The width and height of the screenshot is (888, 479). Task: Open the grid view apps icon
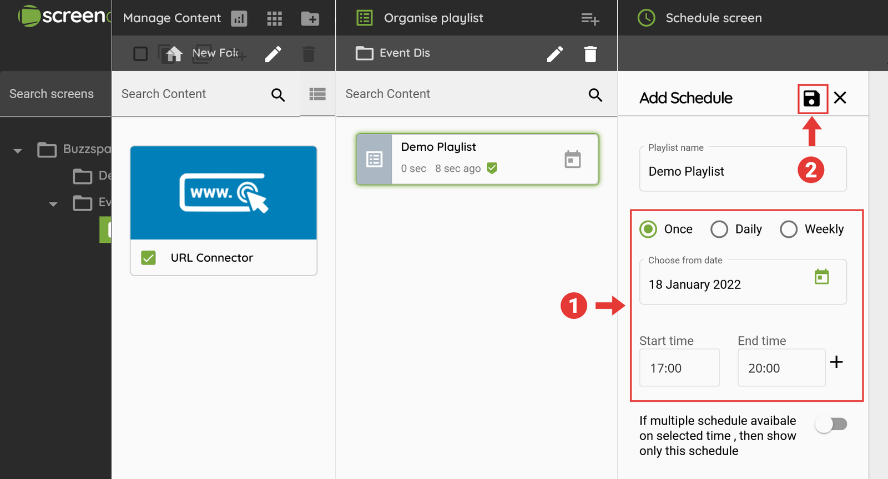pyautogui.click(x=274, y=19)
